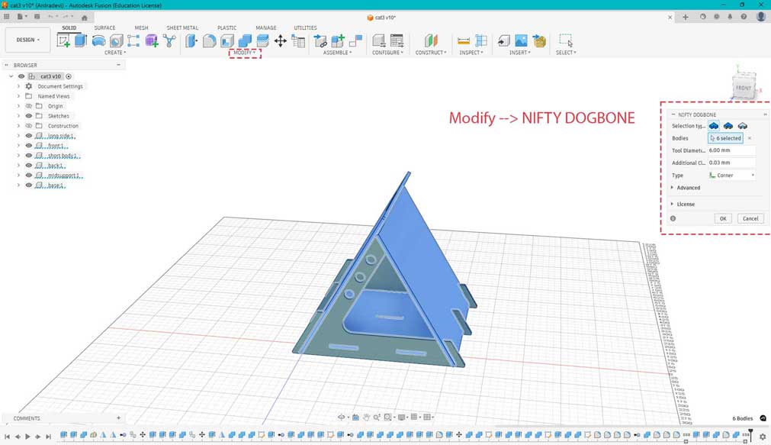Open the data panel grid icon
The width and height of the screenshot is (771, 445).
point(6,17)
